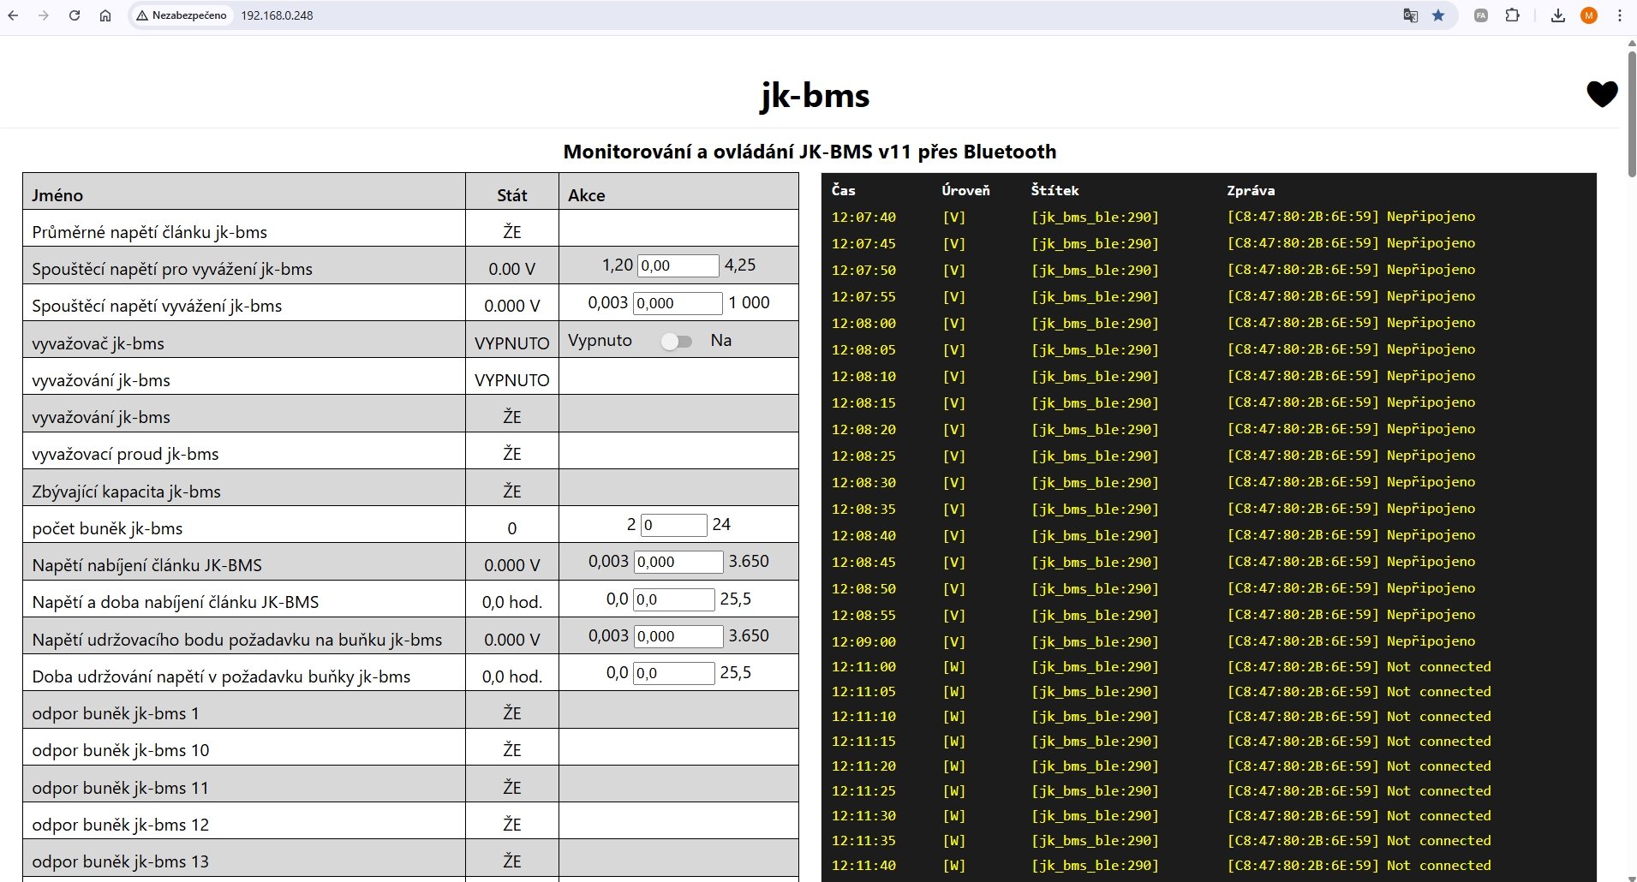The image size is (1637, 882).
Task: Reload the jk-bms page
Action: coord(75,15)
